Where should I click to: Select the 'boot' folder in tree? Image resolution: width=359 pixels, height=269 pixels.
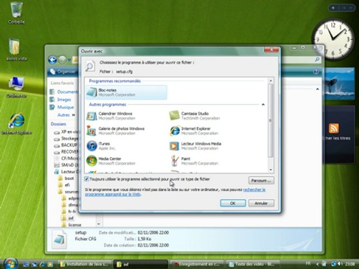click(66, 178)
